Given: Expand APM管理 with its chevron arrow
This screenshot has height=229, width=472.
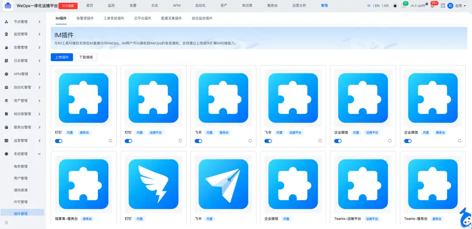Looking at the screenshot, I should click(39, 74).
